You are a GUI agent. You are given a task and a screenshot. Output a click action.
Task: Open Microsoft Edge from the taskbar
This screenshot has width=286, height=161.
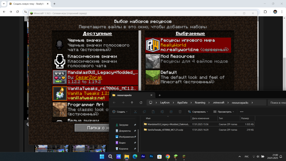pyautogui.click(x=135, y=156)
